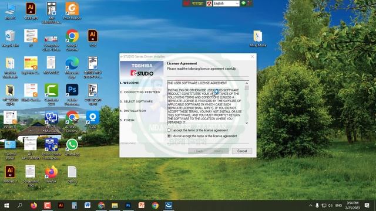Image resolution: width=376 pixels, height=211 pixels.
Task: Open the notification center
Action: pyautogui.click(x=367, y=206)
